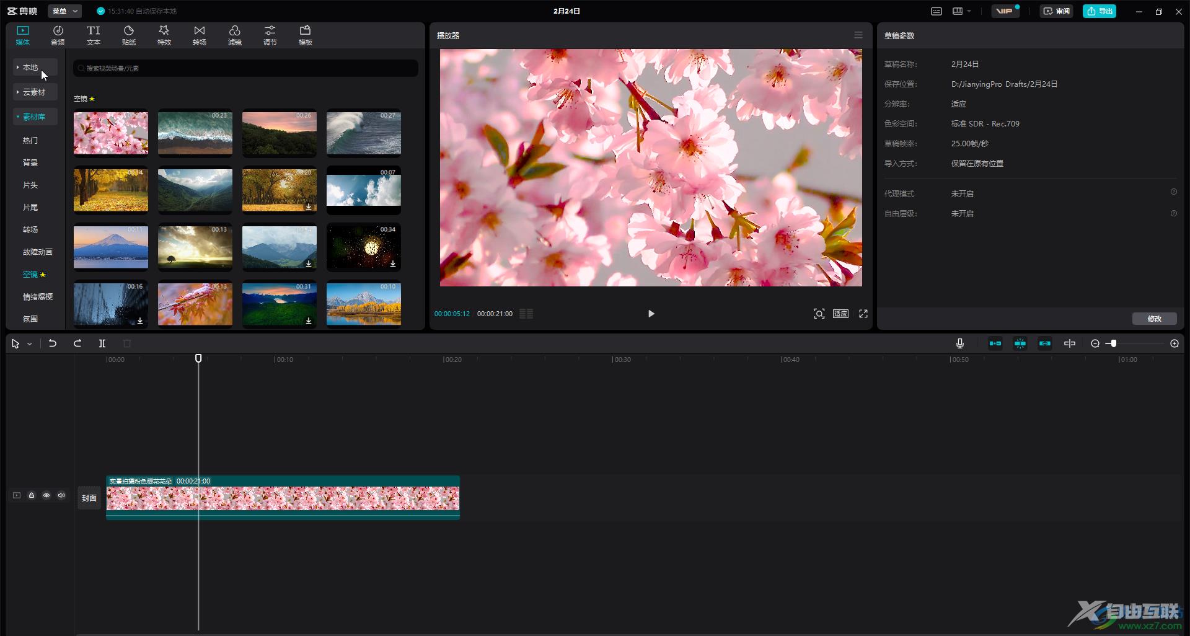Select the 片头 category
This screenshot has width=1190, height=636.
point(30,185)
